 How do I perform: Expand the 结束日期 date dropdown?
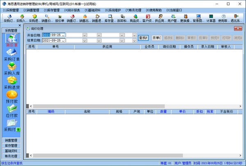click(63, 41)
